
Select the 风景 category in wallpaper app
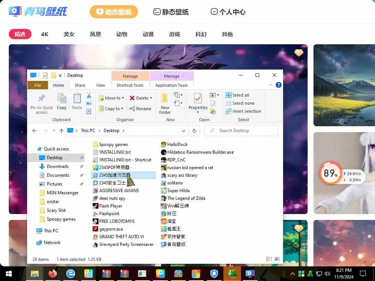pyautogui.click(x=96, y=34)
